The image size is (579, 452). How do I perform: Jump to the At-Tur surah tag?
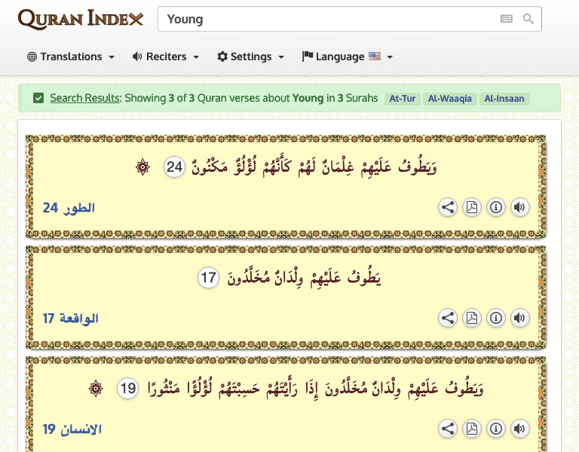point(403,99)
